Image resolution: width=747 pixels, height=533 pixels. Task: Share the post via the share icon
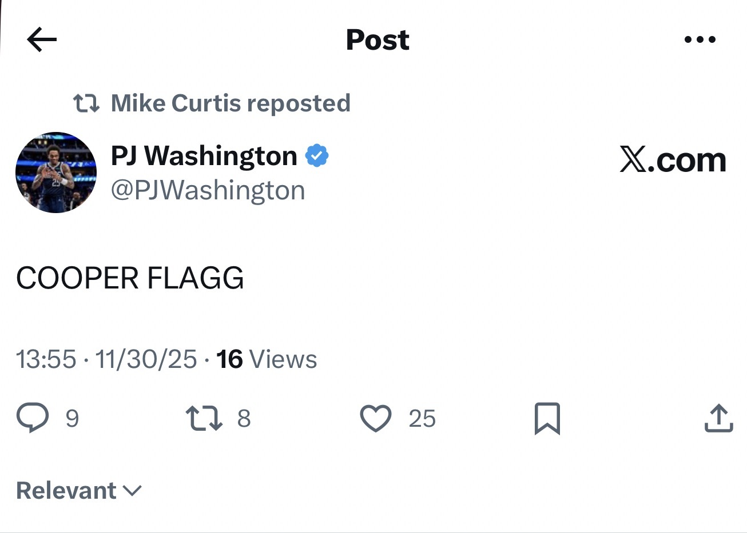[718, 418]
